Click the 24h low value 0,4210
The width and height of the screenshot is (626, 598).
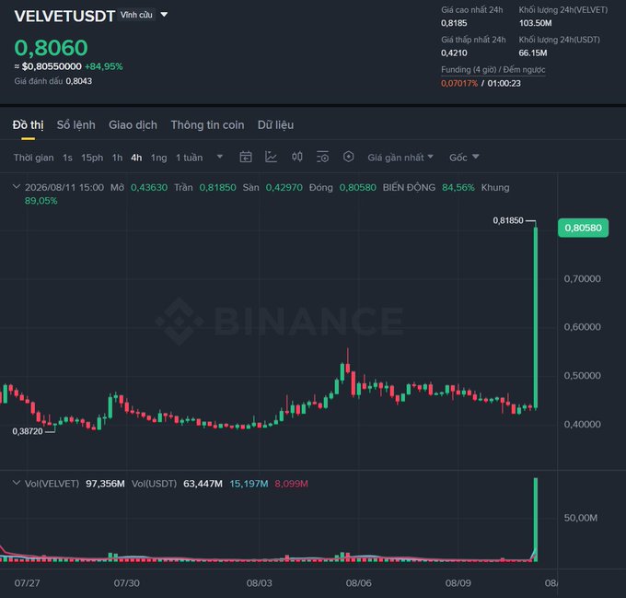click(x=454, y=53)
